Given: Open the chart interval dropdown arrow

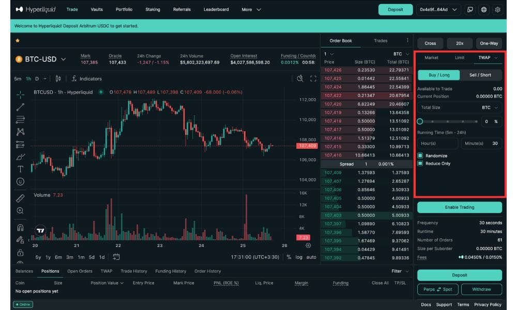Looking at the screenshot, I should point(45,79).
